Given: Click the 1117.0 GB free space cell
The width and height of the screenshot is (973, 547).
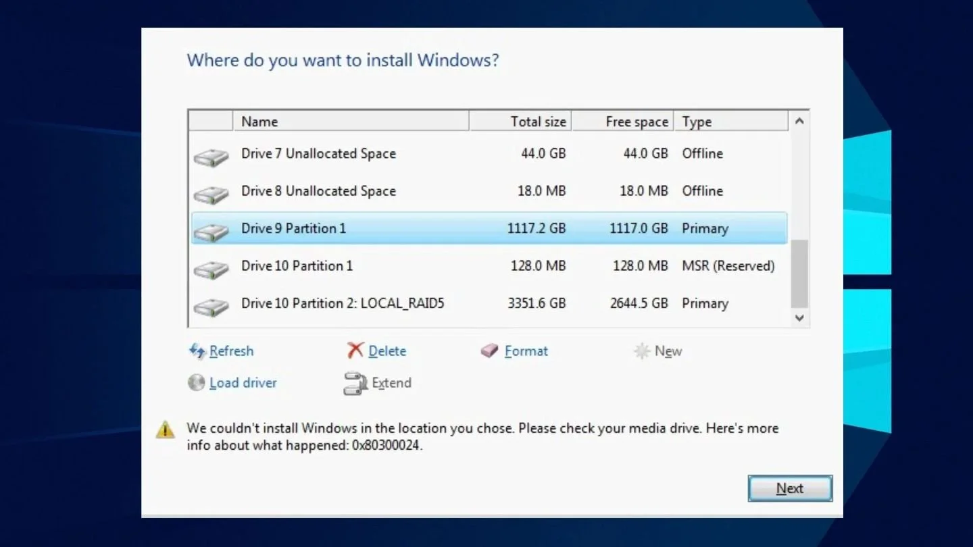Looking at the screenshot, I should point(639,228).
